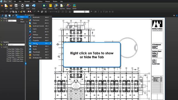
Task: Click the Markups toolbar icon
Action: tap(68, 6)
